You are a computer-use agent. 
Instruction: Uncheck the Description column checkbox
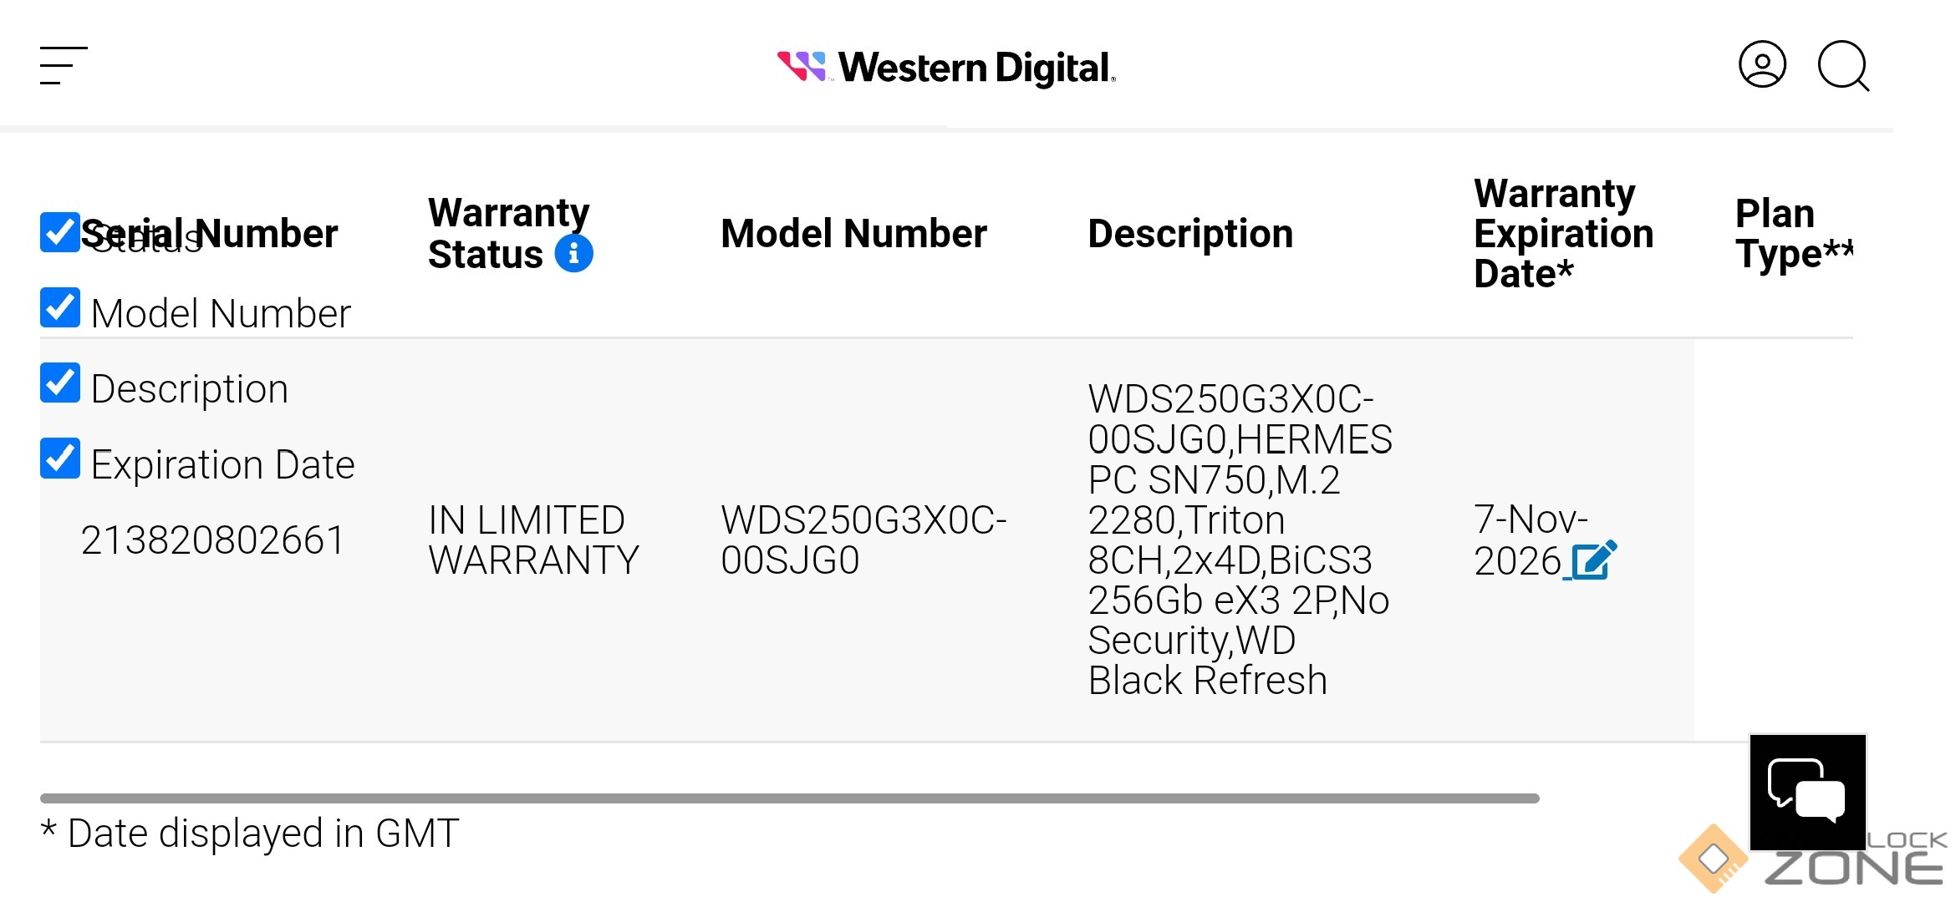[60, 383]
